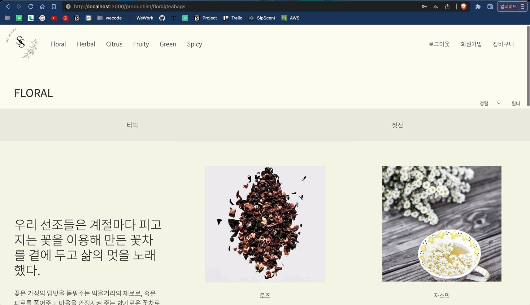Open the 장바구니 cart link
The width and height of the screenshot is (530, 305).
click(503, 44)
